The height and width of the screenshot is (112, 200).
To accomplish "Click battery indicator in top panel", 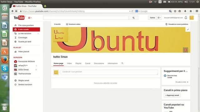I will (x=175, y=2).
